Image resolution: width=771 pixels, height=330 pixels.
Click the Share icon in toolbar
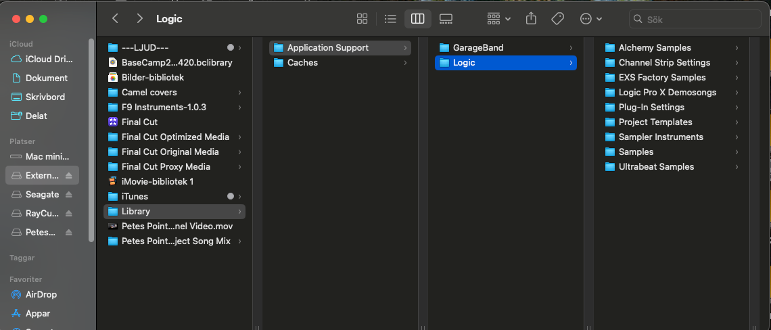(x=532, y=19)
